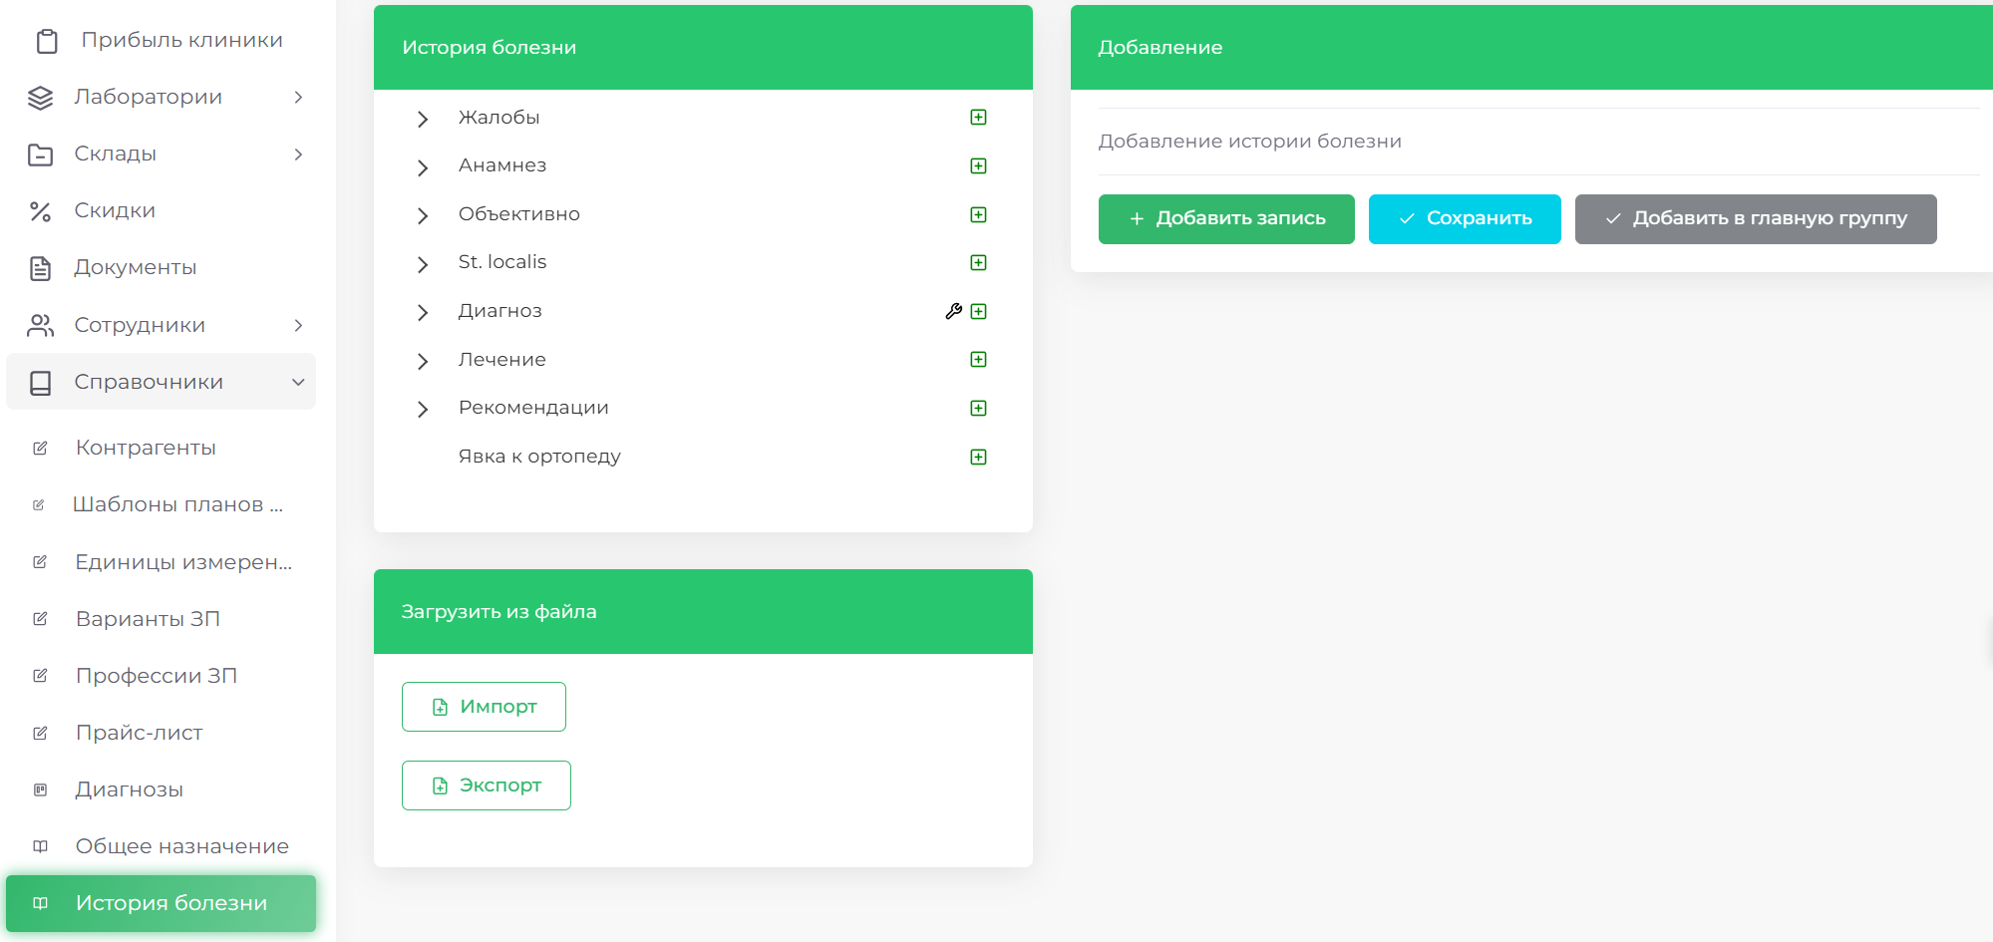
Task: Click the book icon next to Справочники
Action: [x=40, y=383]
